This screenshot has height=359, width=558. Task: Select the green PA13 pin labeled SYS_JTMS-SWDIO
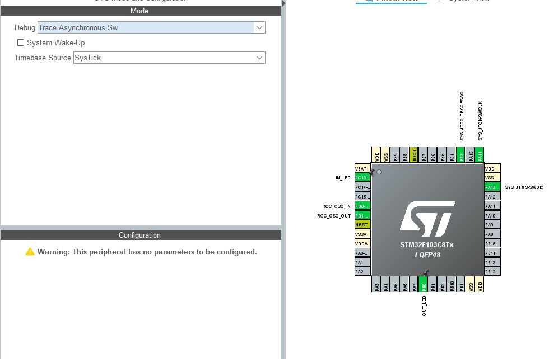pos(492,187)
